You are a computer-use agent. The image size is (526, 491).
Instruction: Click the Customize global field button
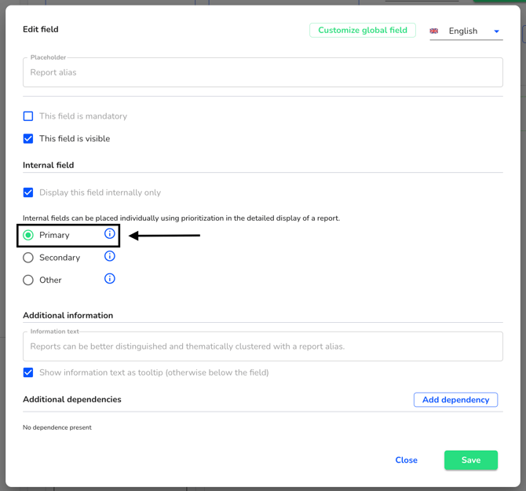tap(362, 30)
